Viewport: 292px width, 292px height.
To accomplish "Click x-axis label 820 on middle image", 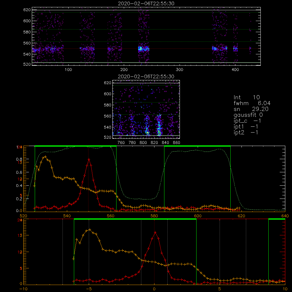I will pos(154,143).
